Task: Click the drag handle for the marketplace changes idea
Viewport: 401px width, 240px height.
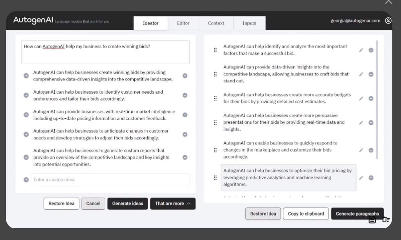Action: pos(215,150)
